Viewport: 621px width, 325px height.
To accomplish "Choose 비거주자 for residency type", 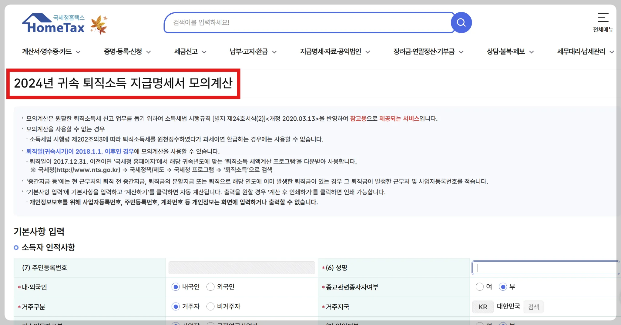I will pos(211,307).
